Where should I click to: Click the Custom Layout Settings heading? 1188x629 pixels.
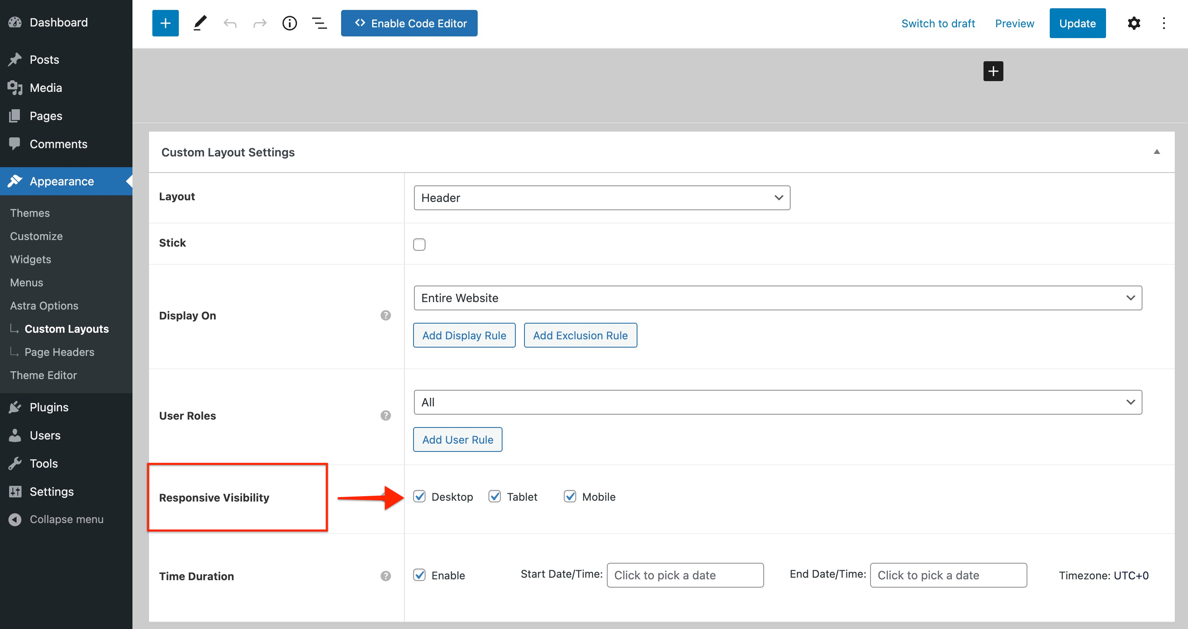228,152
